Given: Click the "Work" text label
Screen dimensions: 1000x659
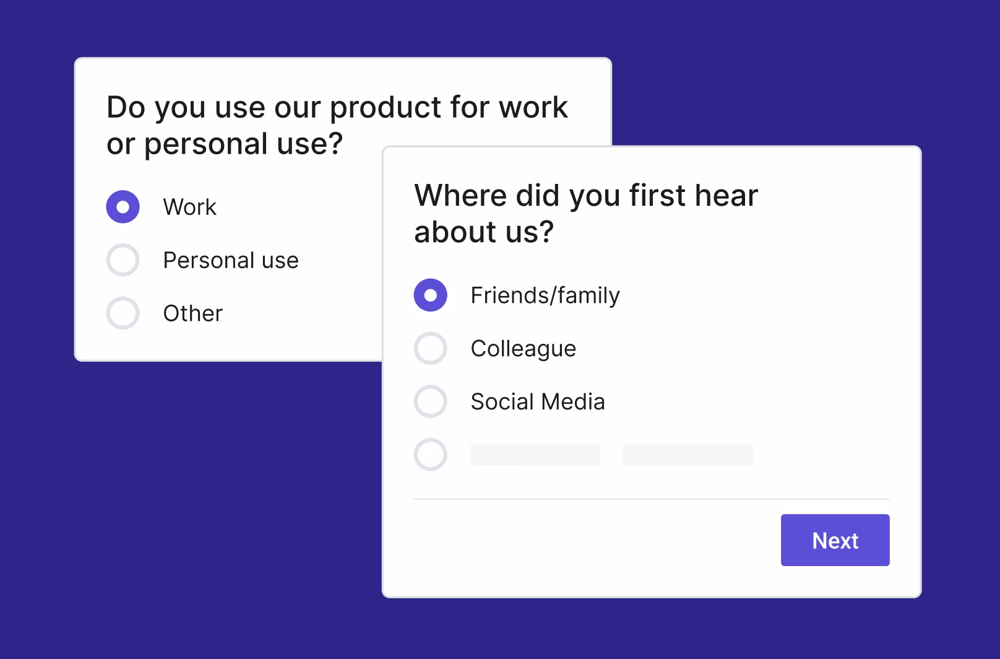Looking at the screenshot, I should pyautogui.click(x=189, y=207).
